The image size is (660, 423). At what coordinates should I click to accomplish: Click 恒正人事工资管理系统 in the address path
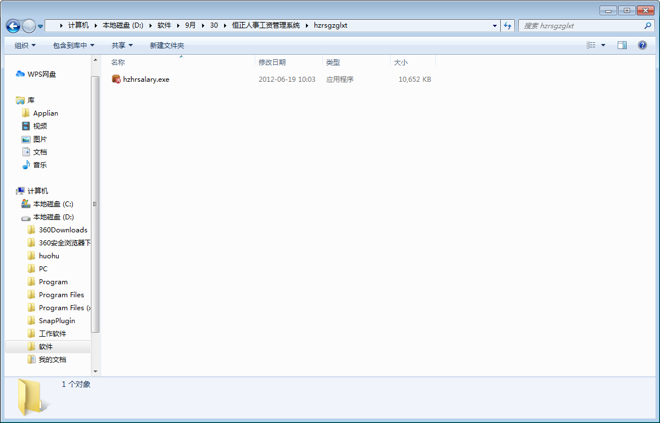(266, 25)
